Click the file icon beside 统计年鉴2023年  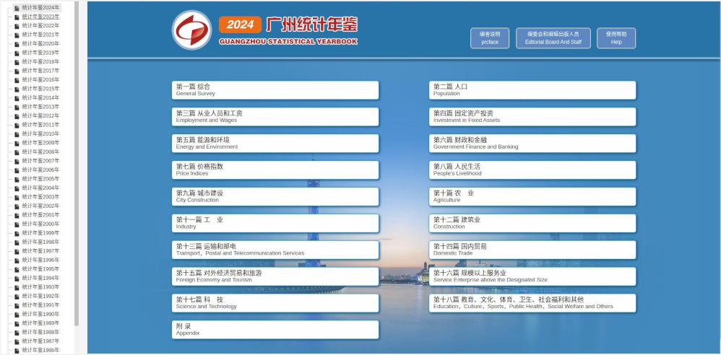click(17, 17)
